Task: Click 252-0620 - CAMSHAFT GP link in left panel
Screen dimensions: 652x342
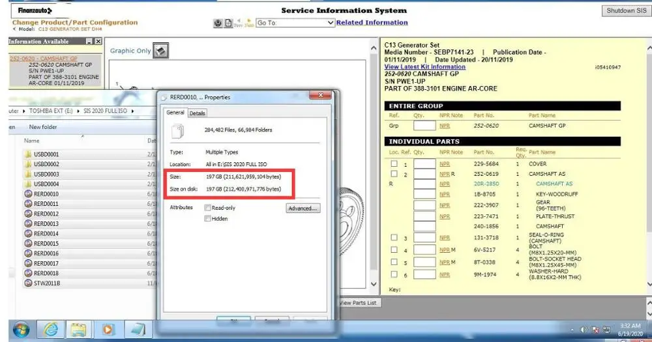Action: (x=43, y=59)
